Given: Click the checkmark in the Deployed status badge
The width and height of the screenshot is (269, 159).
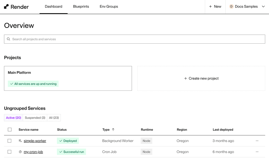Looking at the screenshot, I should click(61, 141).
